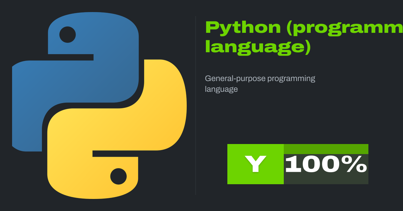This screenshot has width=403, height=211.
Task: Click the dark green progress strip above 100%
Action: point(326,149)
